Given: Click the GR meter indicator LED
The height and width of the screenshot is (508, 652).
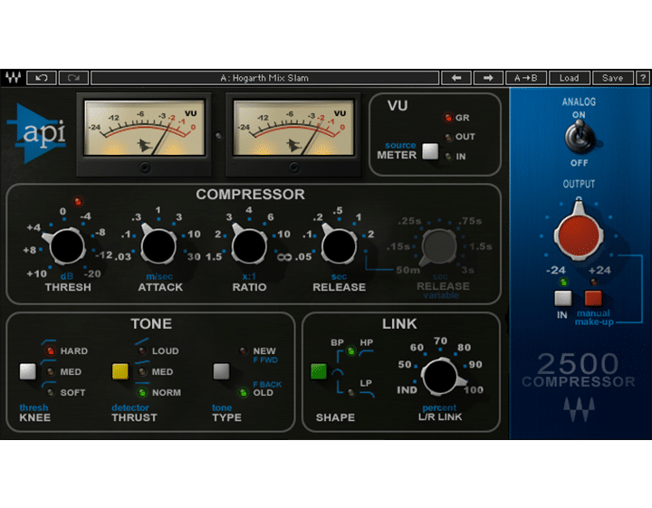Looking at the screenshot, I should point(448,118).
